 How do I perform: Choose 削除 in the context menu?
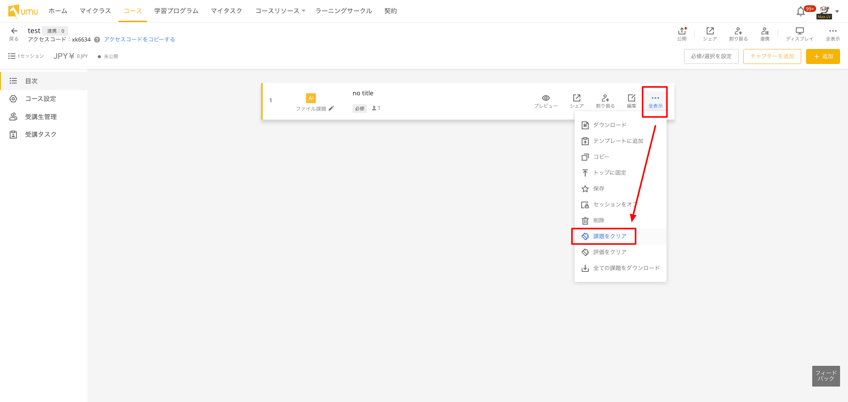pos(598,221)
